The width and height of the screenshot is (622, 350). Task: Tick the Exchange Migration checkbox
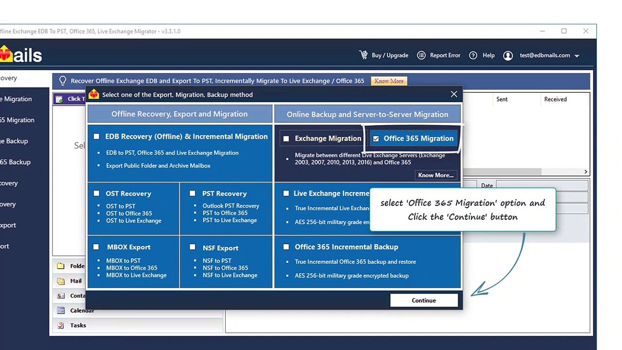[286, 139]
